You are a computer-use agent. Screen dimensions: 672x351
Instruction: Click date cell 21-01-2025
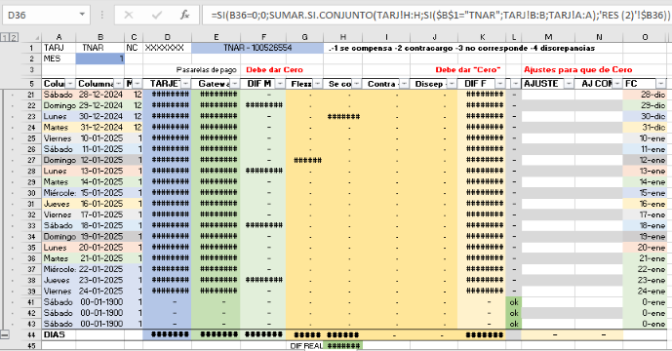pyautogui.click(x=99, y=258)
